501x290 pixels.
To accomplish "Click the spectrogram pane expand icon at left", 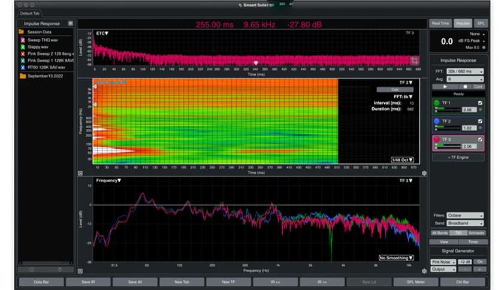I will point(80,173).
